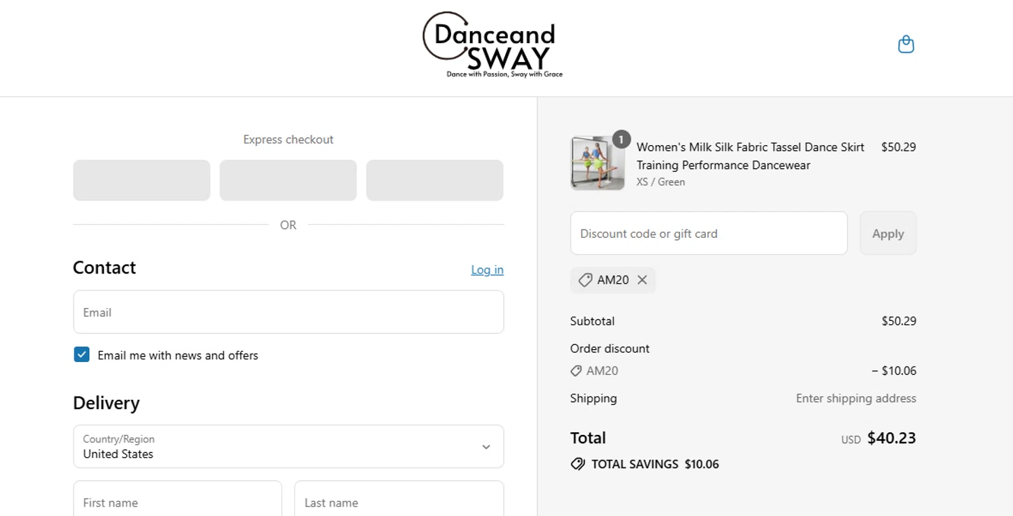Open the shopping bag cart icon
The width and height of the screenshot is (1013, 516).
[906, 45]
